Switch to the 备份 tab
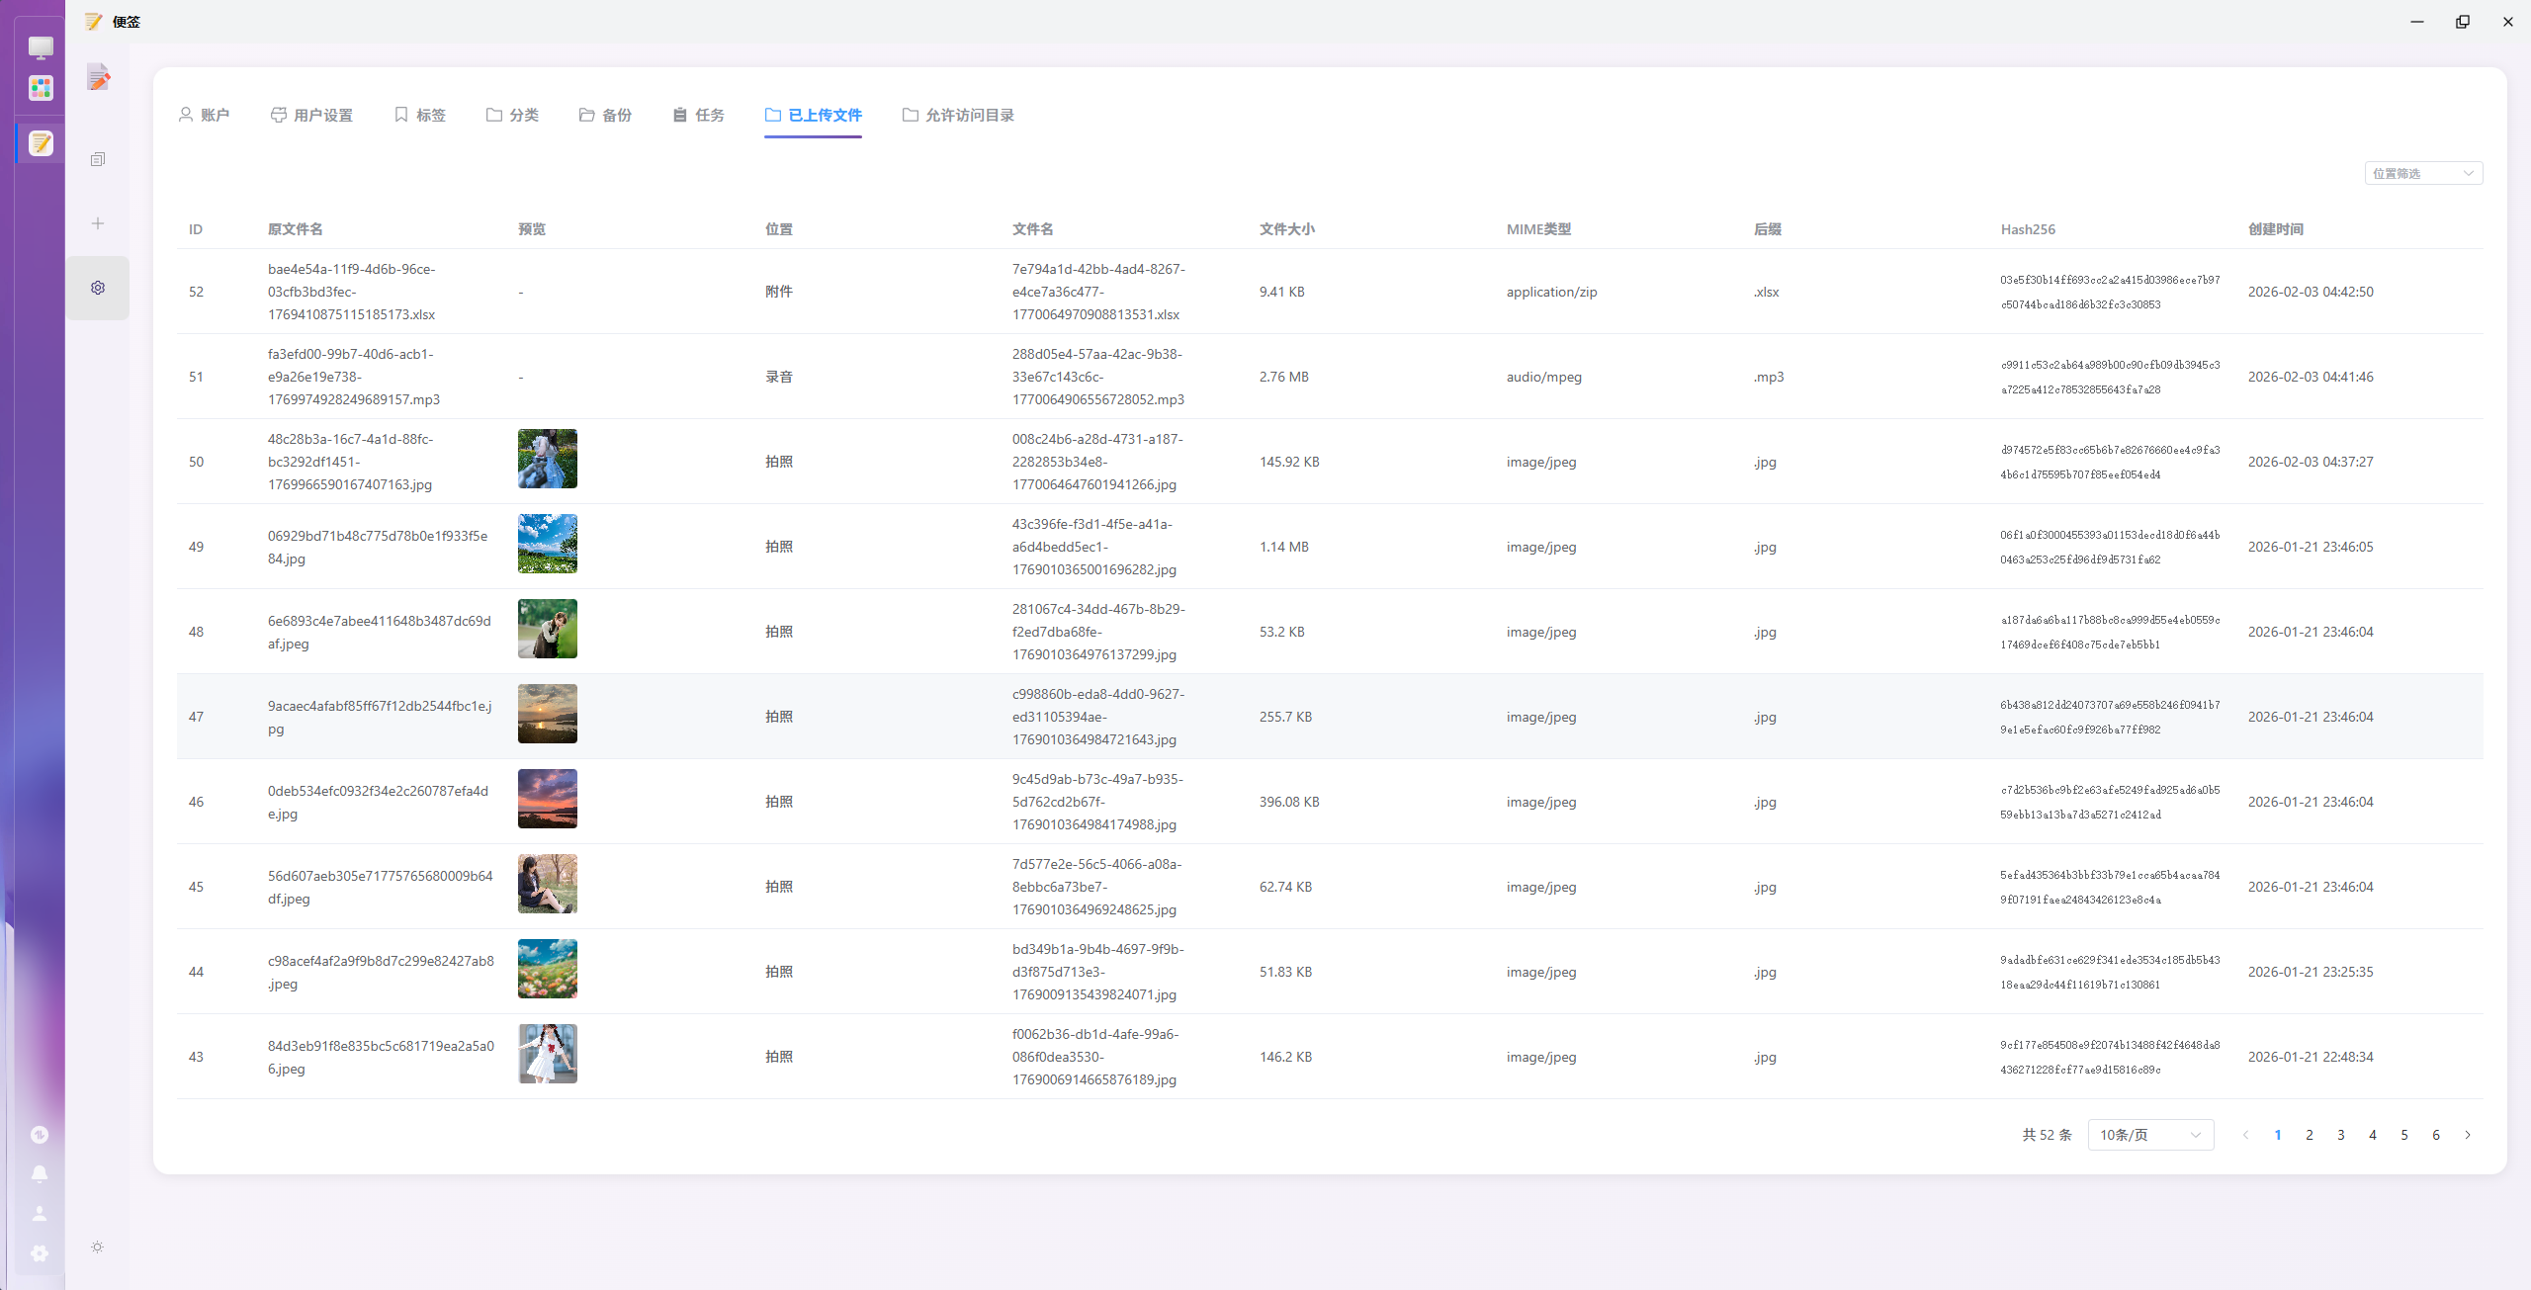The image size is (2531, 1290). pos(605,115)
